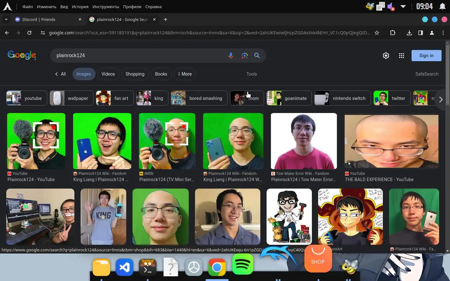The image size is (450, 281).
Task: Filter by the fan art chip
Action: [115, 98]
